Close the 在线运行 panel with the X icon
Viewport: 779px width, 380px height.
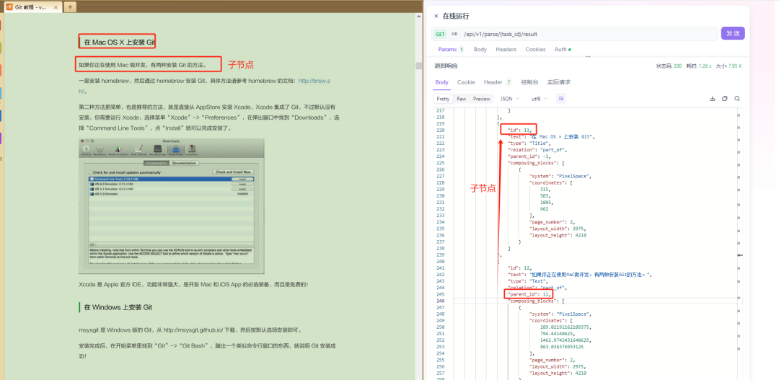click(x=436, y=17)
